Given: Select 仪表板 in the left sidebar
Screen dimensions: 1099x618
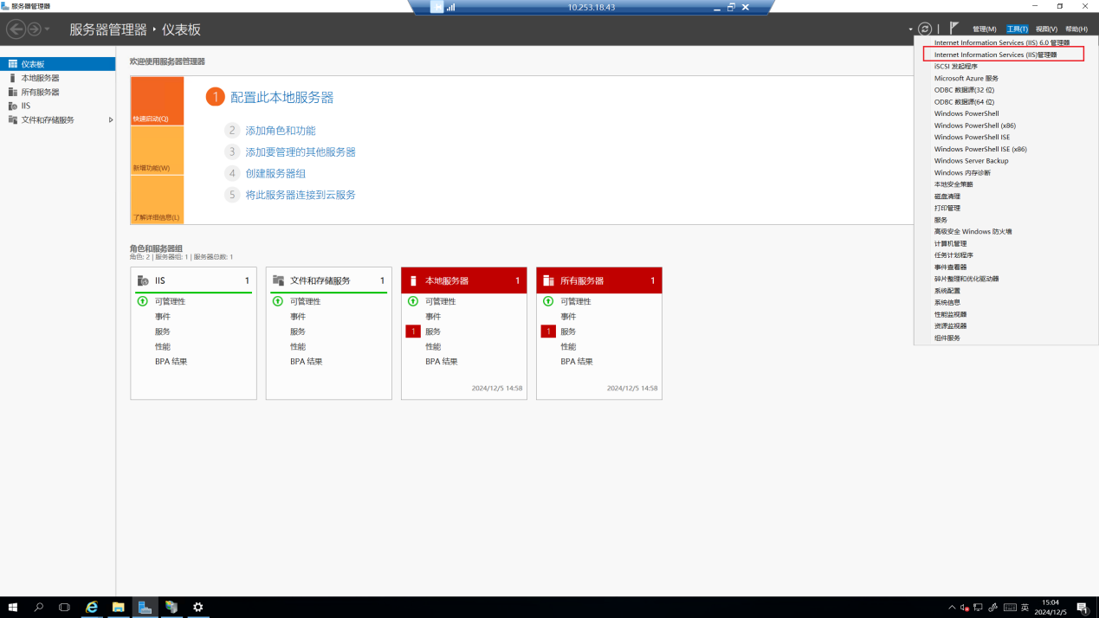Looking at the screenshot, I should (x=57, y=64).
